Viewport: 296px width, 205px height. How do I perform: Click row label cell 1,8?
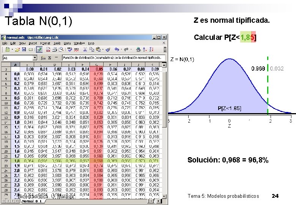pos(16,161)
